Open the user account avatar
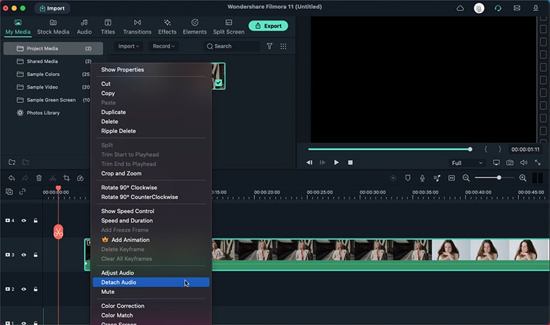The width and height of the screenshot is (550, 325). 478,8
